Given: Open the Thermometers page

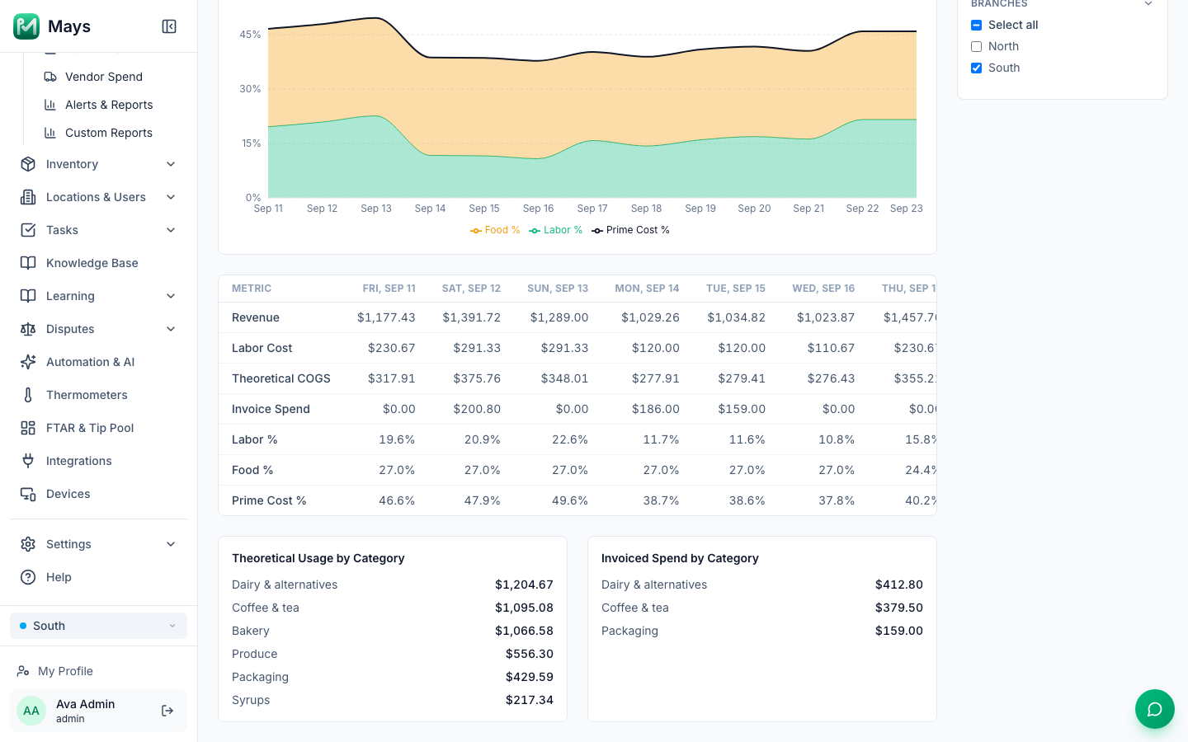Looking at the screenshot, I should [87, 395].
